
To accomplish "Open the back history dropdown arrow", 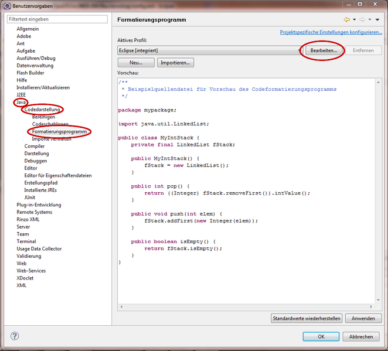I will tap(355, 19).
